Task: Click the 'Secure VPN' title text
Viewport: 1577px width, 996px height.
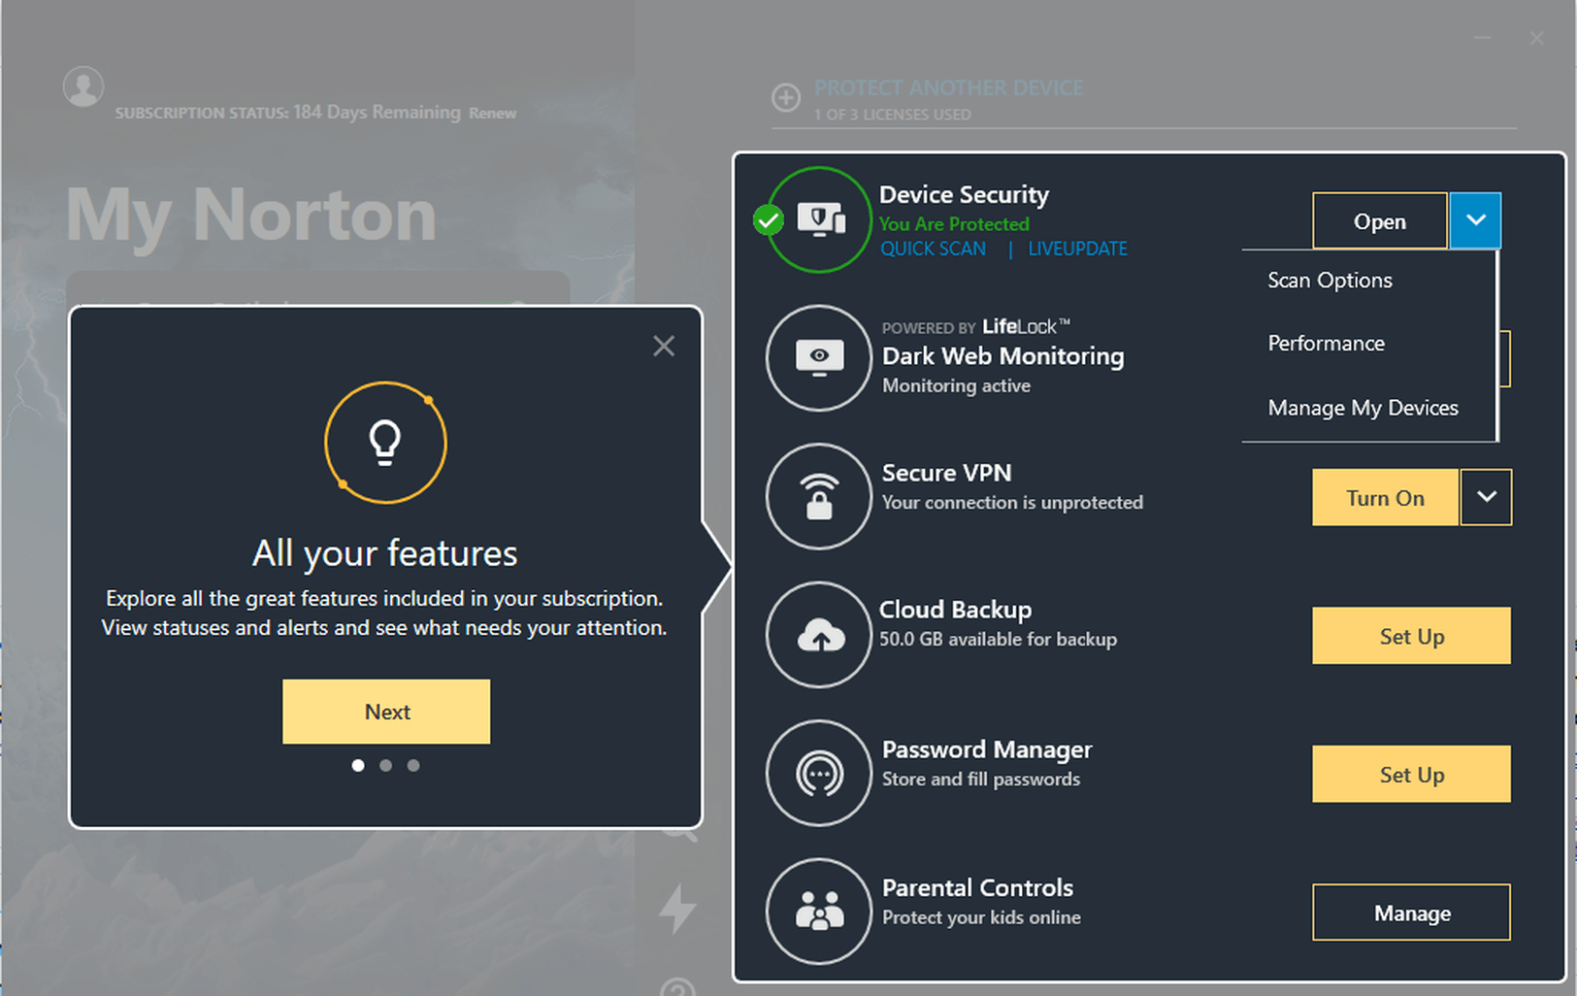Action: (946, 473)
